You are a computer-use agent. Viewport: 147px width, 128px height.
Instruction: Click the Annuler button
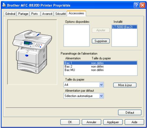click(x=91, y=122)
